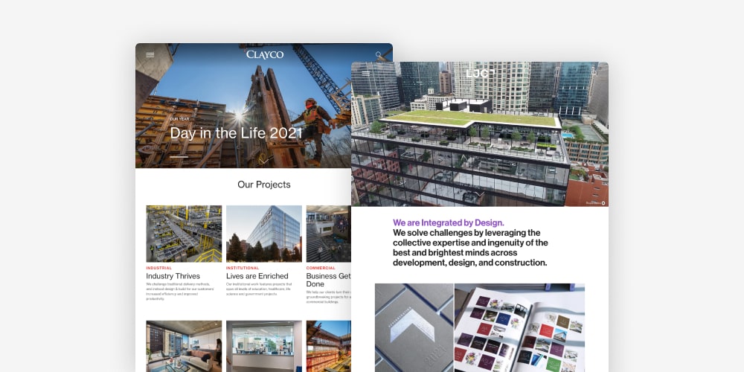This screenshot has height=372, width=744.
Task: Click the OUR YEAR label
Action: pos(180,118)
